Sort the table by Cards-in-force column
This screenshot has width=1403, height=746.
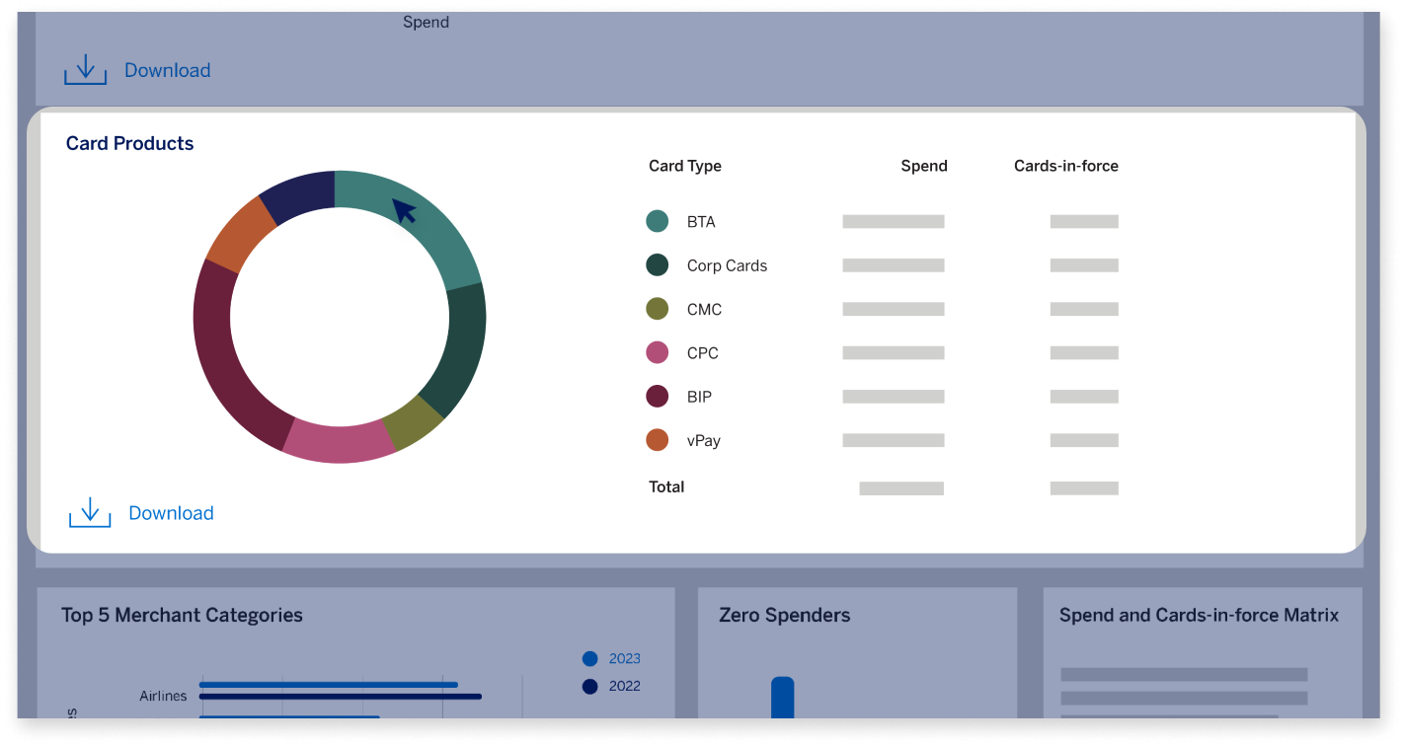[1065, 165]
